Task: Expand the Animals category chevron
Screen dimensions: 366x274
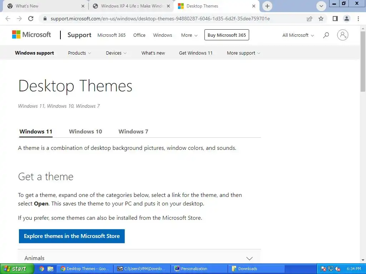Action: pos(249,258)
